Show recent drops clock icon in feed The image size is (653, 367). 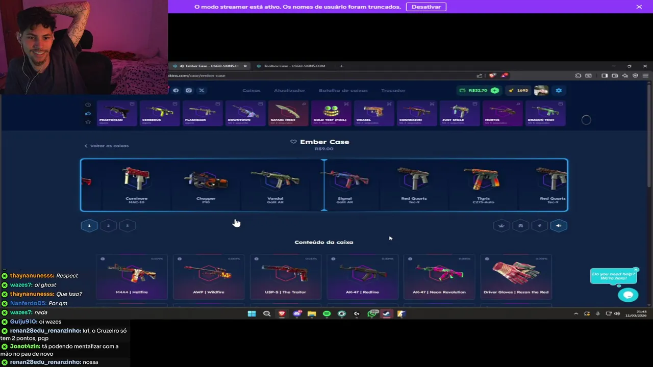tap(88, 105)
